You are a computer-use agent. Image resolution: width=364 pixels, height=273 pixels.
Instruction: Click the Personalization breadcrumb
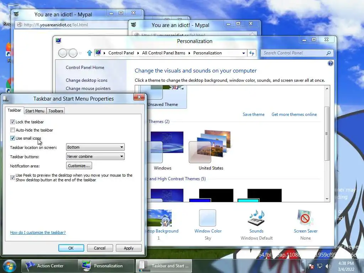click(208, 53)
